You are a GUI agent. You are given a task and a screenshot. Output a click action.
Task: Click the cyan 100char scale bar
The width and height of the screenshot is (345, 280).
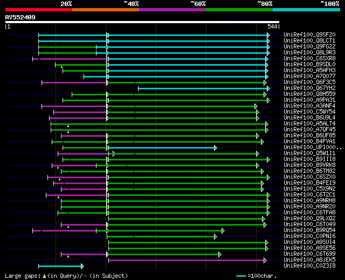[241, 276]
